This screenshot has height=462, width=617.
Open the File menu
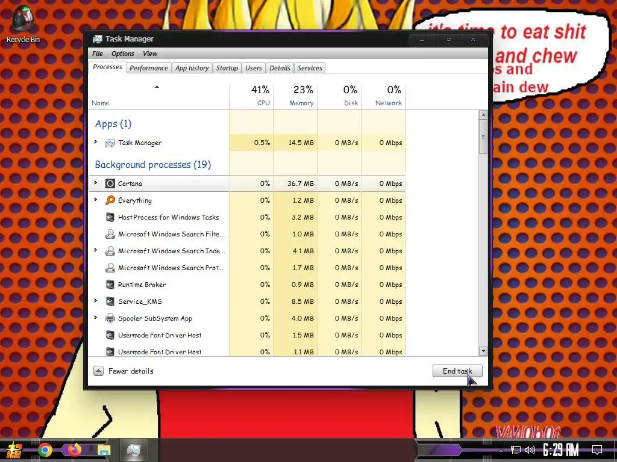98,54
